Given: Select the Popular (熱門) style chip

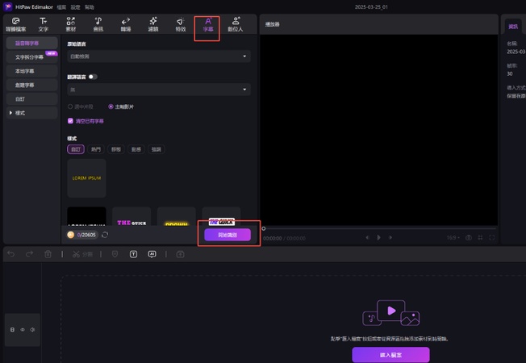Looking at the screenshot, I should (96, 149).
